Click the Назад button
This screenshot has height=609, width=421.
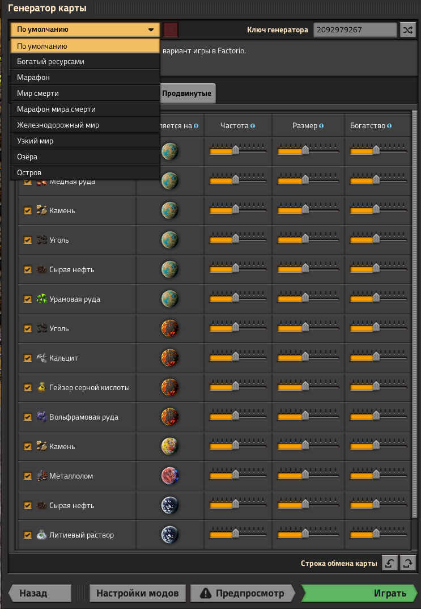(x=39, y=593)
